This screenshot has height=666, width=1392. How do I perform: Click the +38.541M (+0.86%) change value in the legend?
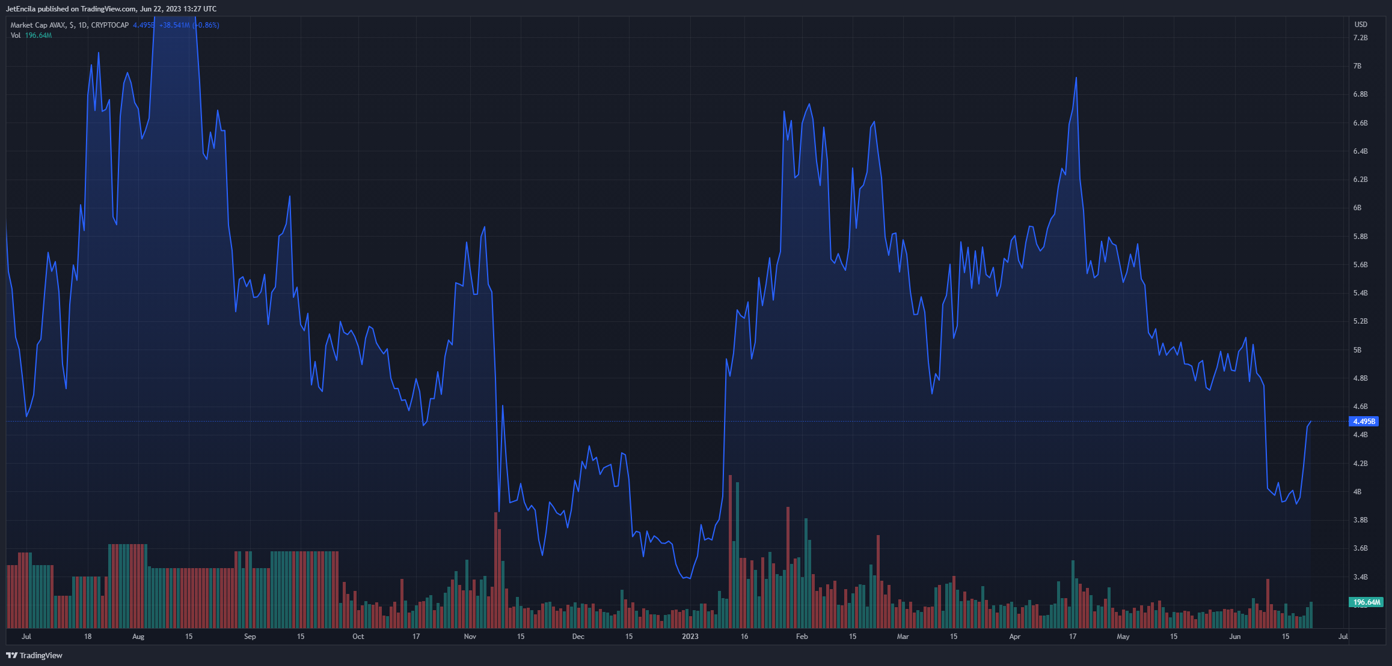coord(189,25)
